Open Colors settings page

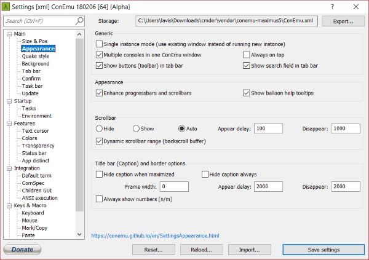coord(30,138)
